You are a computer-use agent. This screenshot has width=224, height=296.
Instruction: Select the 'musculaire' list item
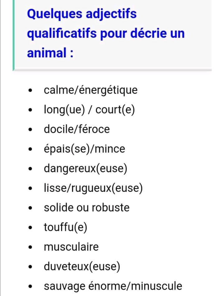pos(71,247)
